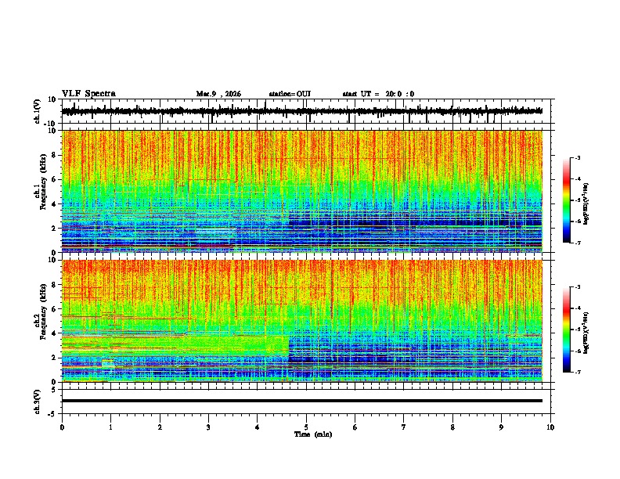This screenshot has height=479, width=620.
Task: Click the ch.2 color bar "log(PSD)" label
Action: click(x=586, y=332)
